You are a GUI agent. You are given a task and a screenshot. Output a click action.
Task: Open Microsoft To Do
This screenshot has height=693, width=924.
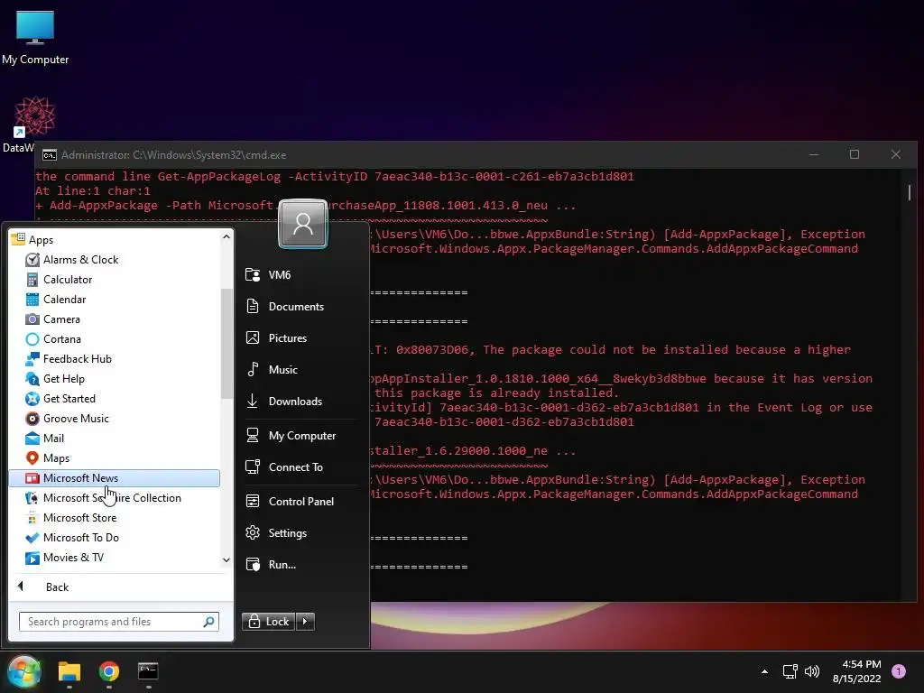pos(115,538)
